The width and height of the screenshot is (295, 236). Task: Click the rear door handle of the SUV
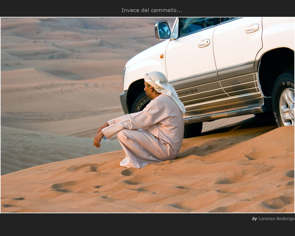tap(252, 28)
